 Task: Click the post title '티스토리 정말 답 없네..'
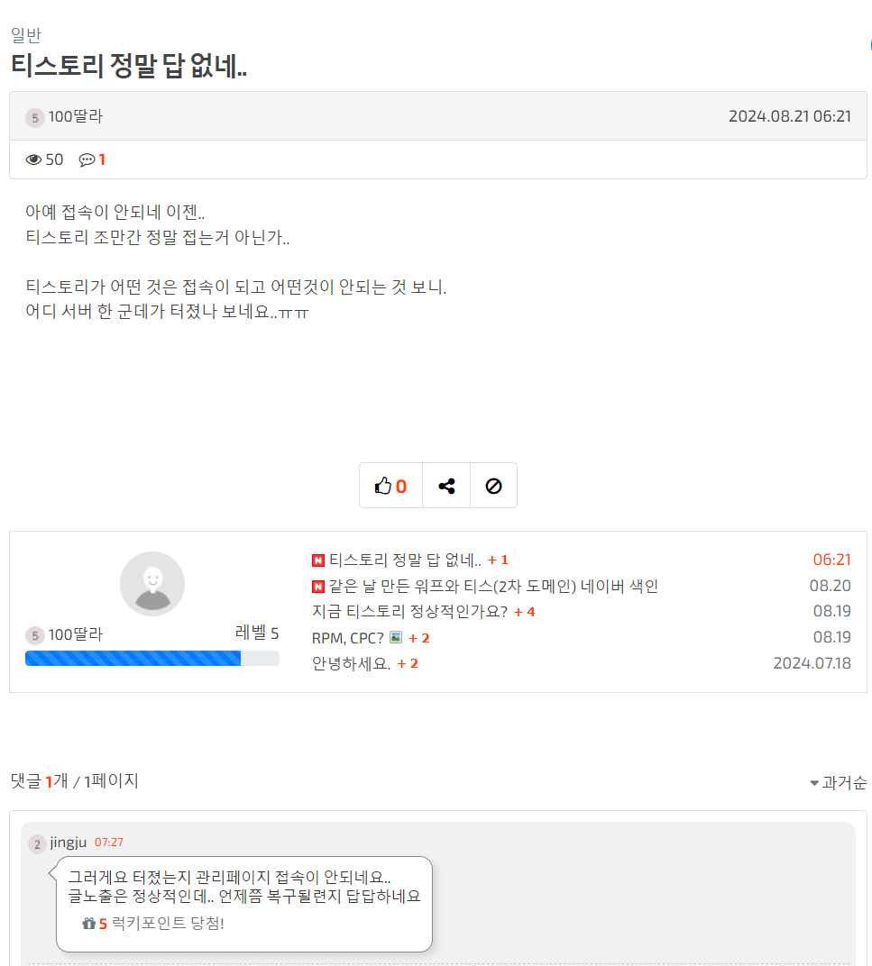coord(129,65)
